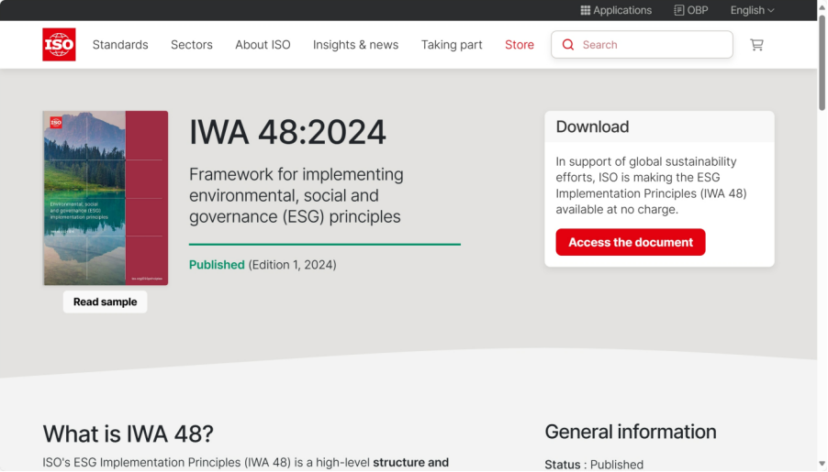Click the Access the document button
This screenshot has width=828, height=472.
click(631, 242)
